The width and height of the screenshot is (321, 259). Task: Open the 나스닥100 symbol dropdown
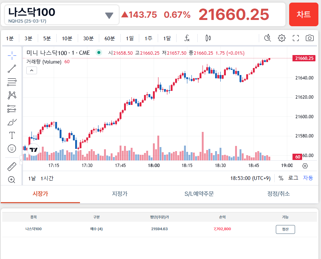click(x=109, y=15)
